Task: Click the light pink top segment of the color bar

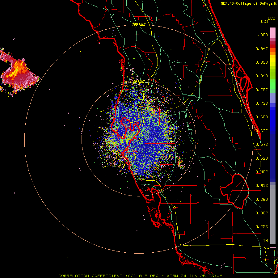Action: 273,33
